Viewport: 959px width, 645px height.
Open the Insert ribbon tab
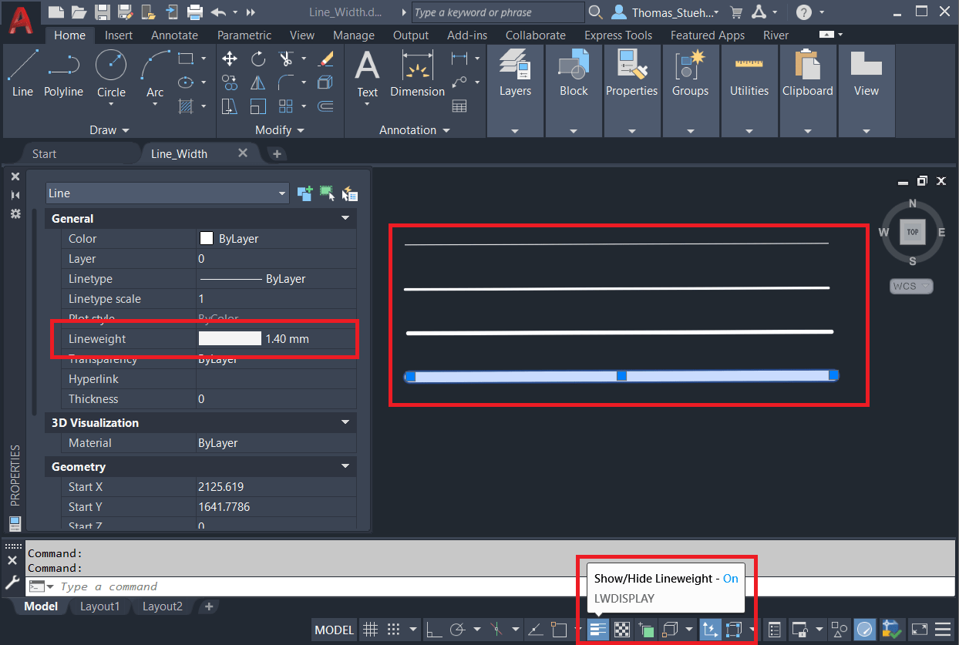tap(119, 35)
